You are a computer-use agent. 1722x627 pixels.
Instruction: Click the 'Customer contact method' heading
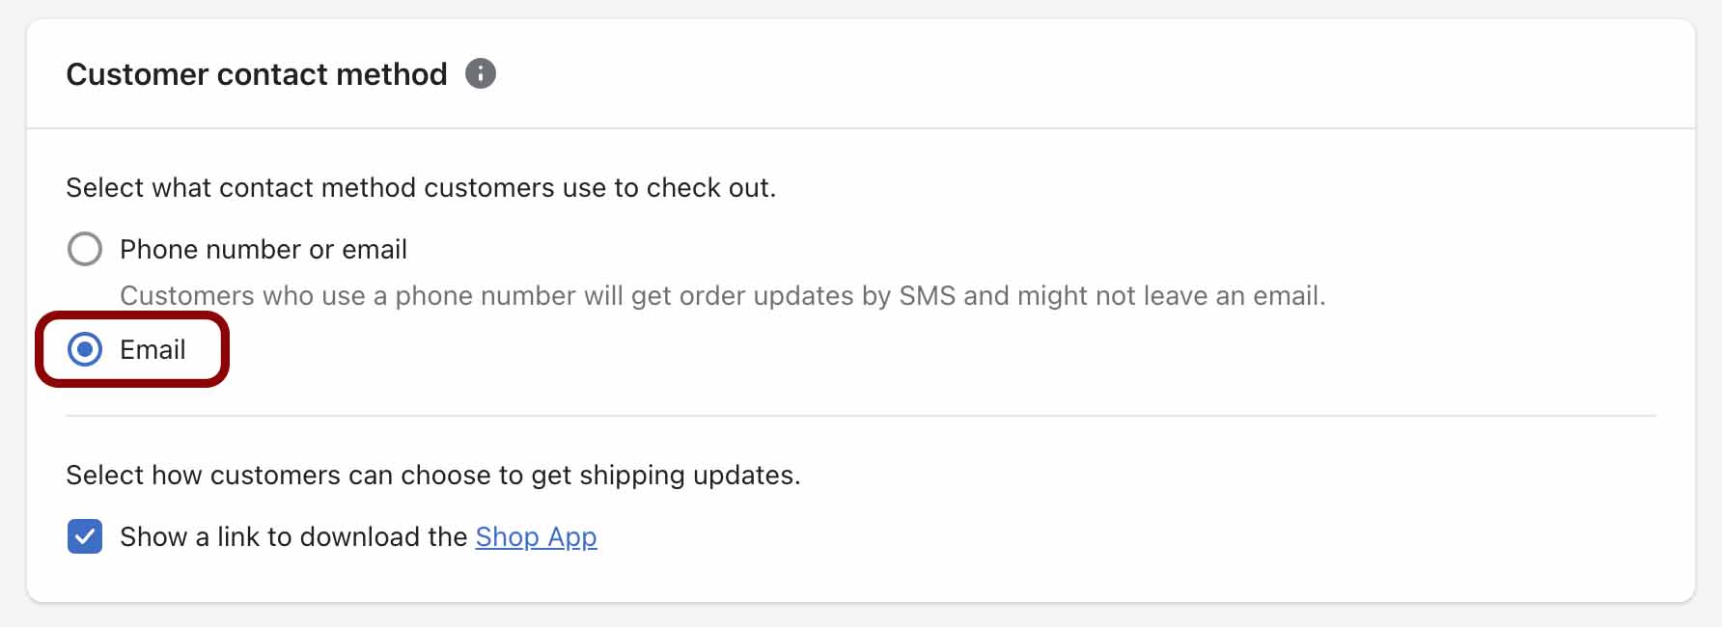(x=257, y=74)
